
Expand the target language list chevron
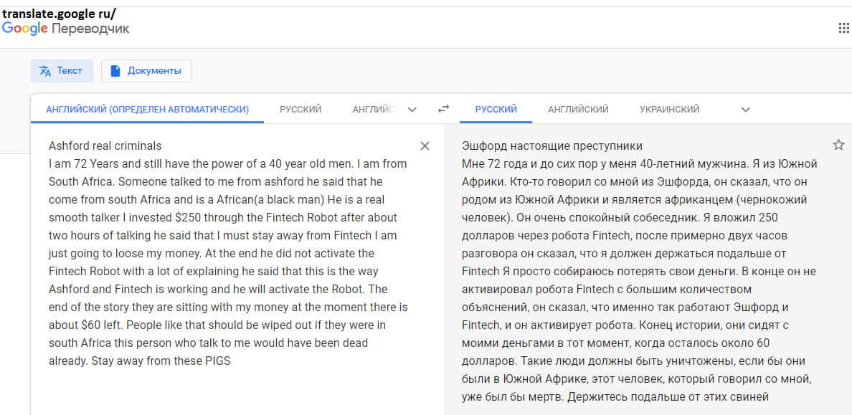click(x=745, y=110)
